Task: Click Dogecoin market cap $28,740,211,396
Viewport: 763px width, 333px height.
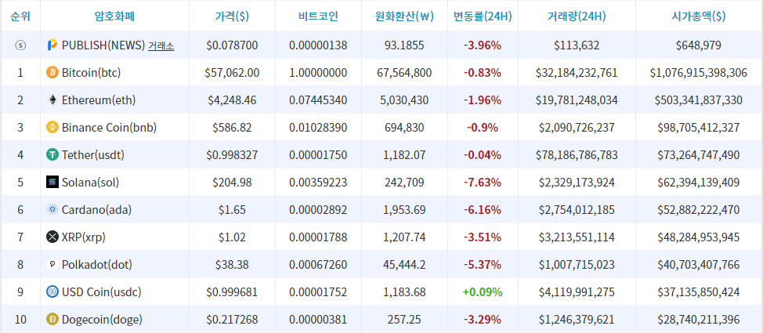Action: pyautogui.click(x=699, y=320)
